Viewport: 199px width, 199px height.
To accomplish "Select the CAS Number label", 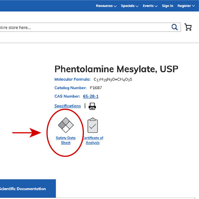I will (x=67, y=96).
